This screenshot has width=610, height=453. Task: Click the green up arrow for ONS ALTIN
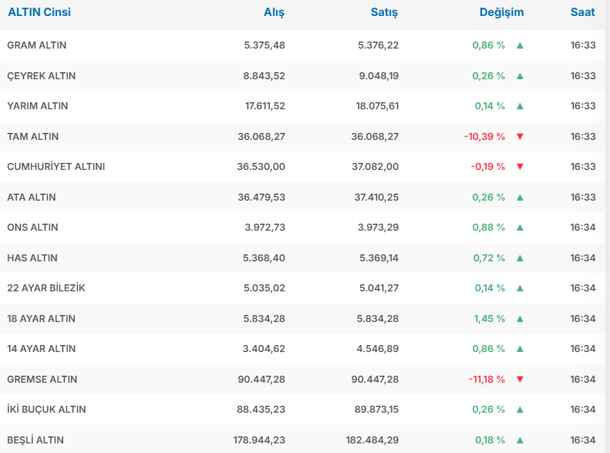click(520, 227)
